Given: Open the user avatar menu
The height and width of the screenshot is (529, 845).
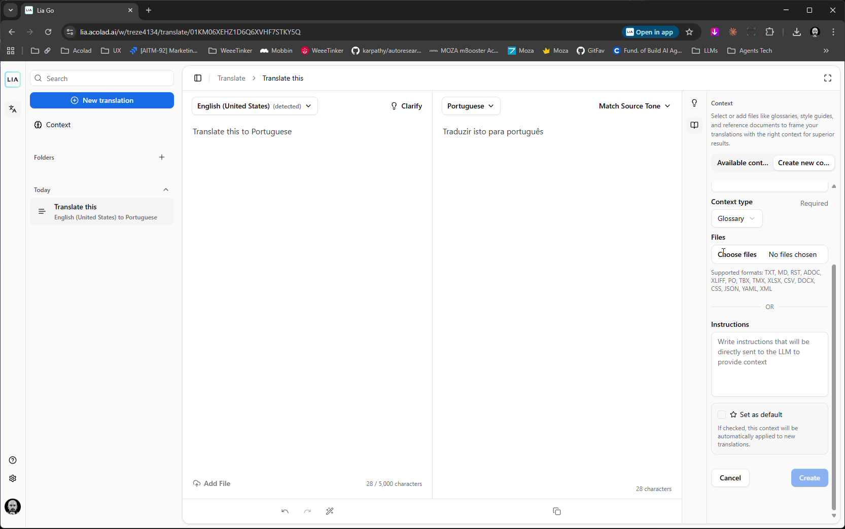Looking at the screenshot, I should click(x=13, y=507).
